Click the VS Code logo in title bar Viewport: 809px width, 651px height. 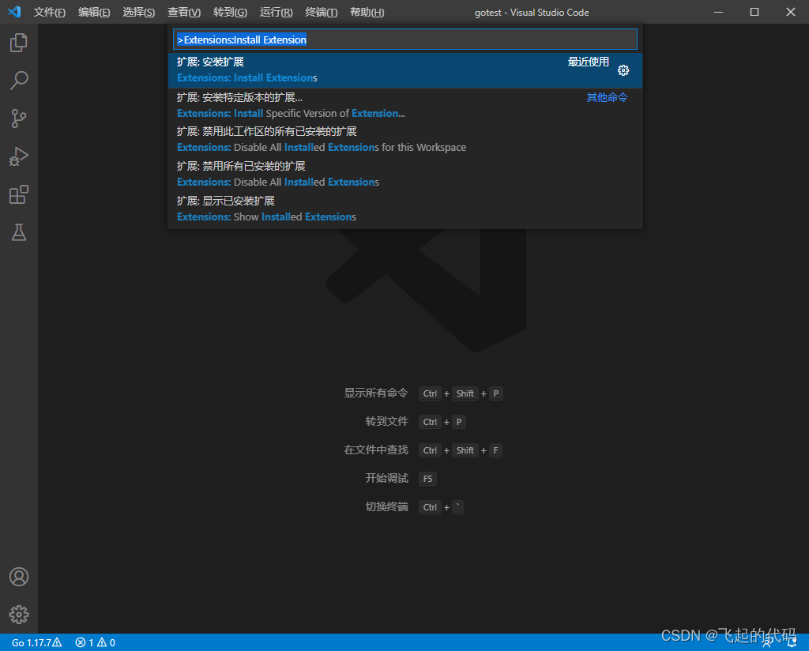[x=14, y=12]
